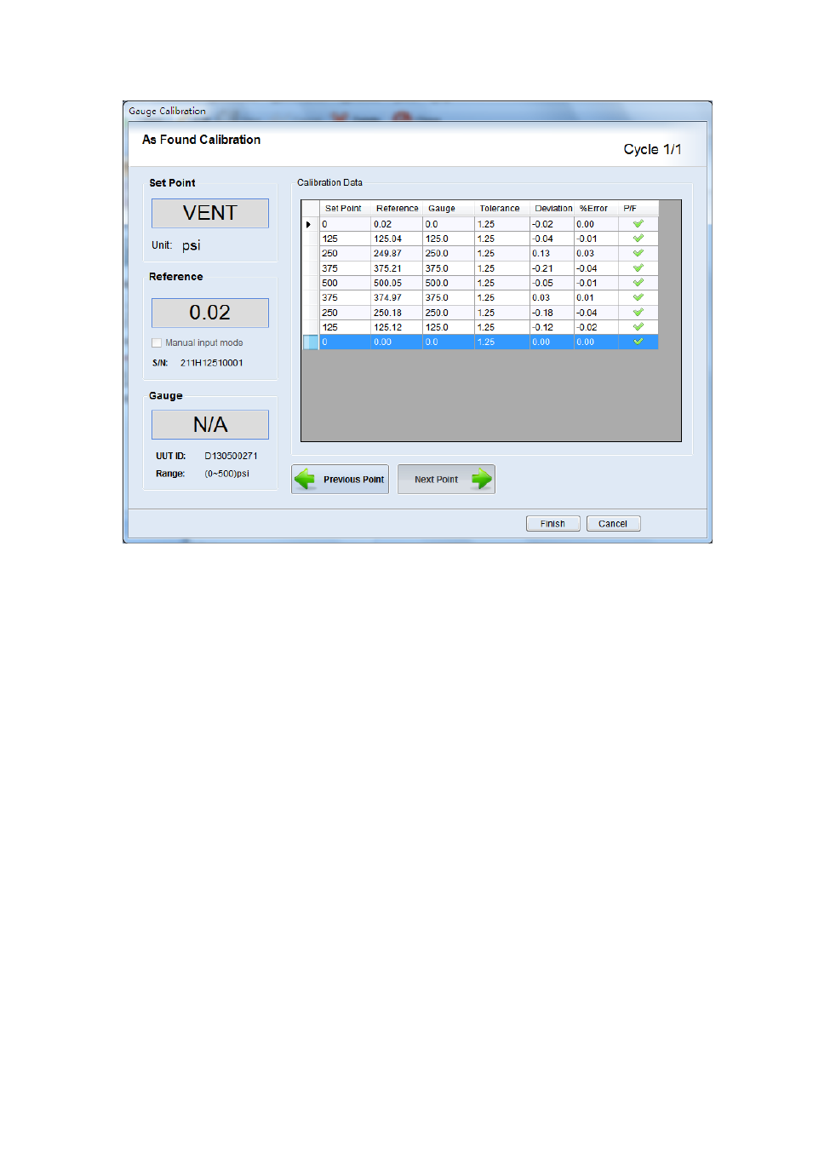
Task: Go to Previous Point
Action: click(x=341, y=480)
